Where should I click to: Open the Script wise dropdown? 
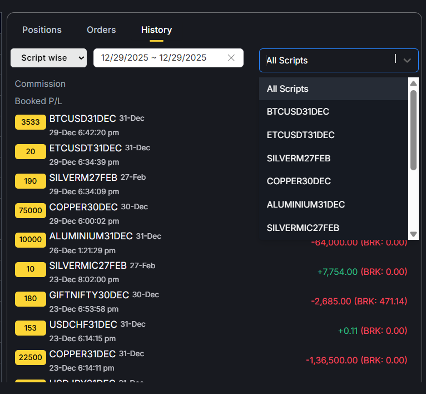(48, 58)
